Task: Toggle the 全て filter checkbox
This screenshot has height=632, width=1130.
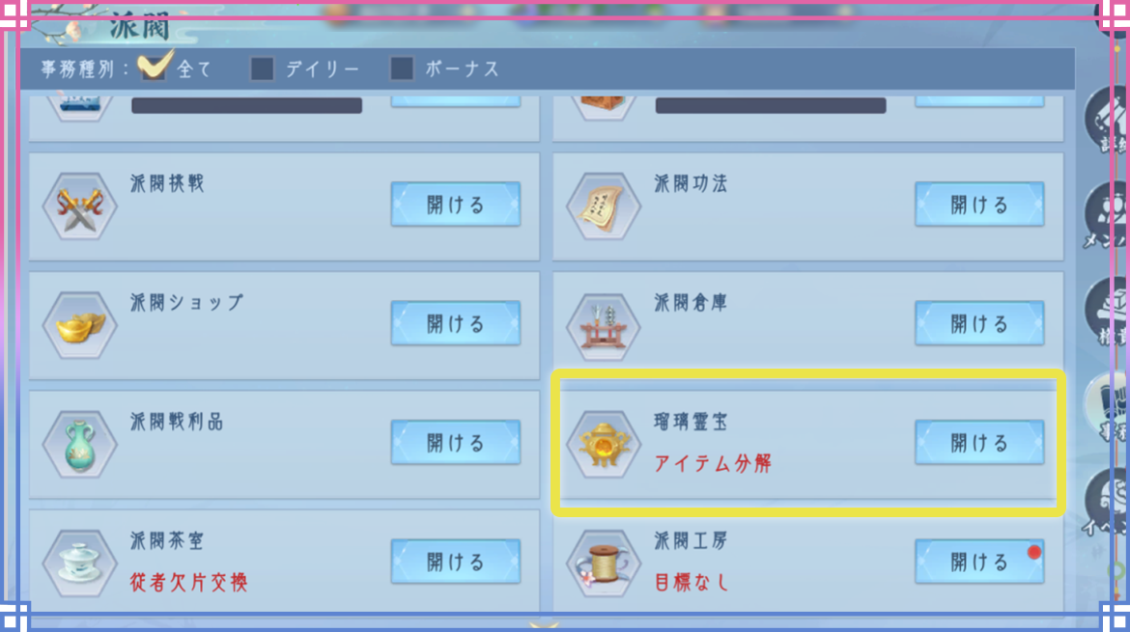Action: [x=155, y=67]
